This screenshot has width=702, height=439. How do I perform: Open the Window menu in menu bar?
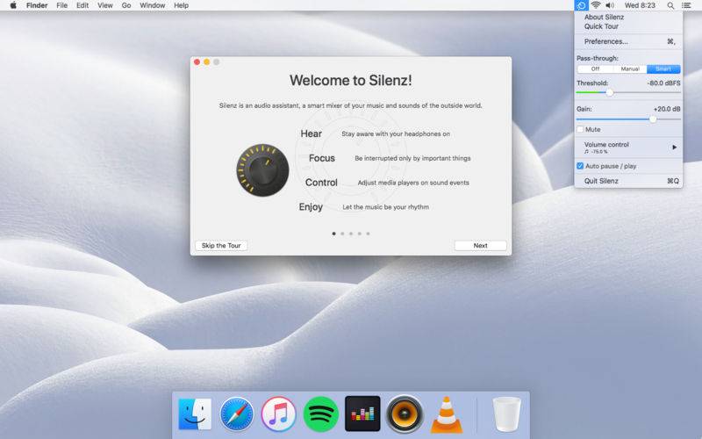(x=152, y=5)
